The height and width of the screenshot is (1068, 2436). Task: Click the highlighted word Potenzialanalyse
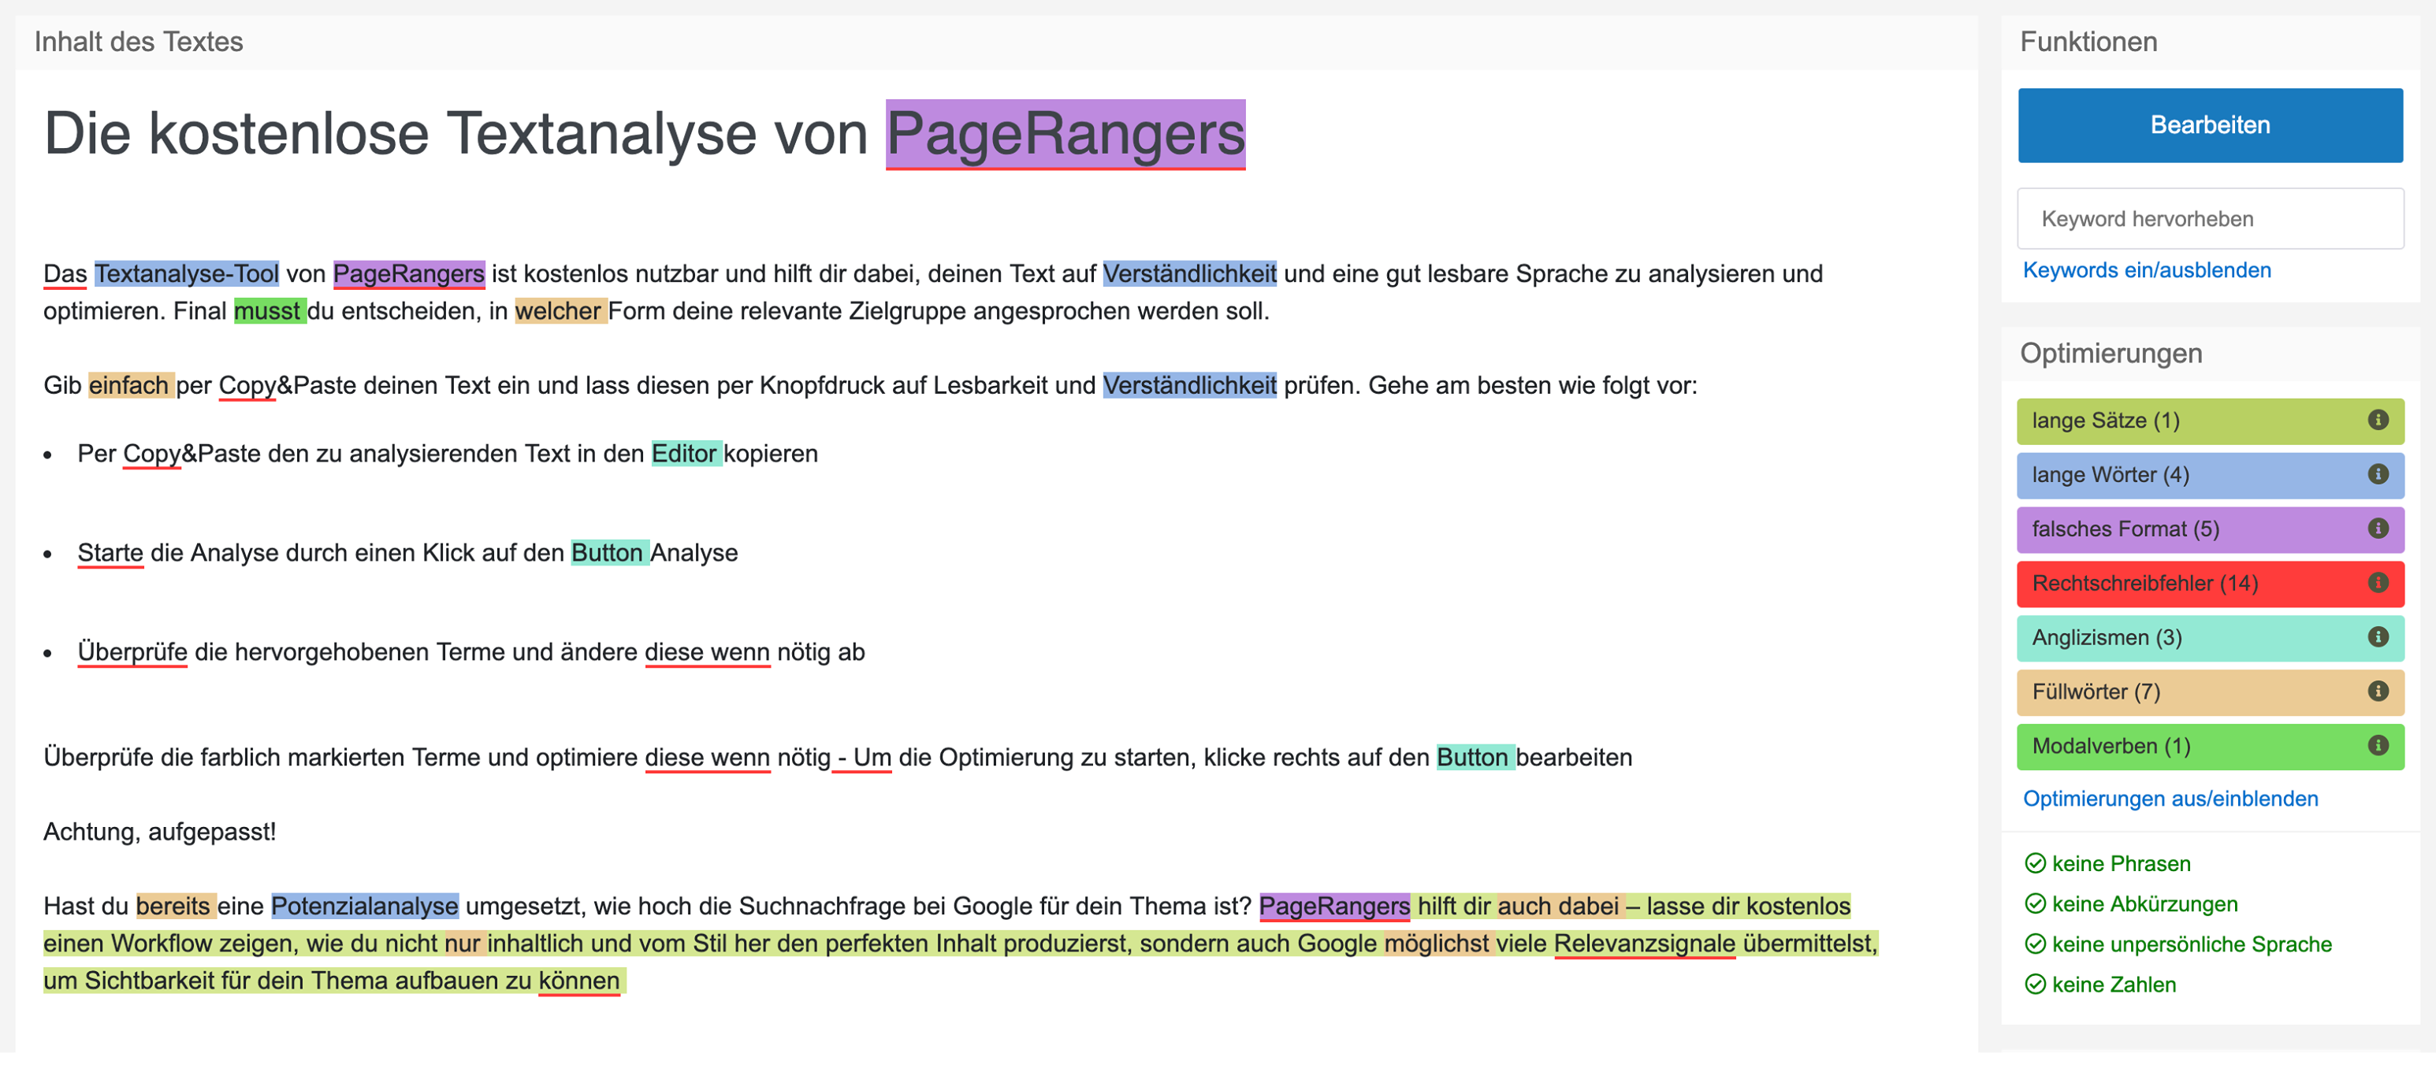click(x=364, y=906)
